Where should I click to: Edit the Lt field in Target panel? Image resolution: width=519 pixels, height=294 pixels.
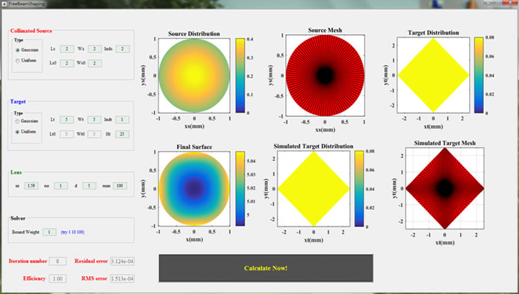tap(66, 120)
